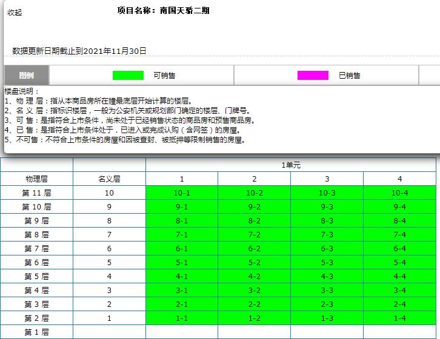Choose room 8-4 in the table
440x339 pixels.
[399, 221]
